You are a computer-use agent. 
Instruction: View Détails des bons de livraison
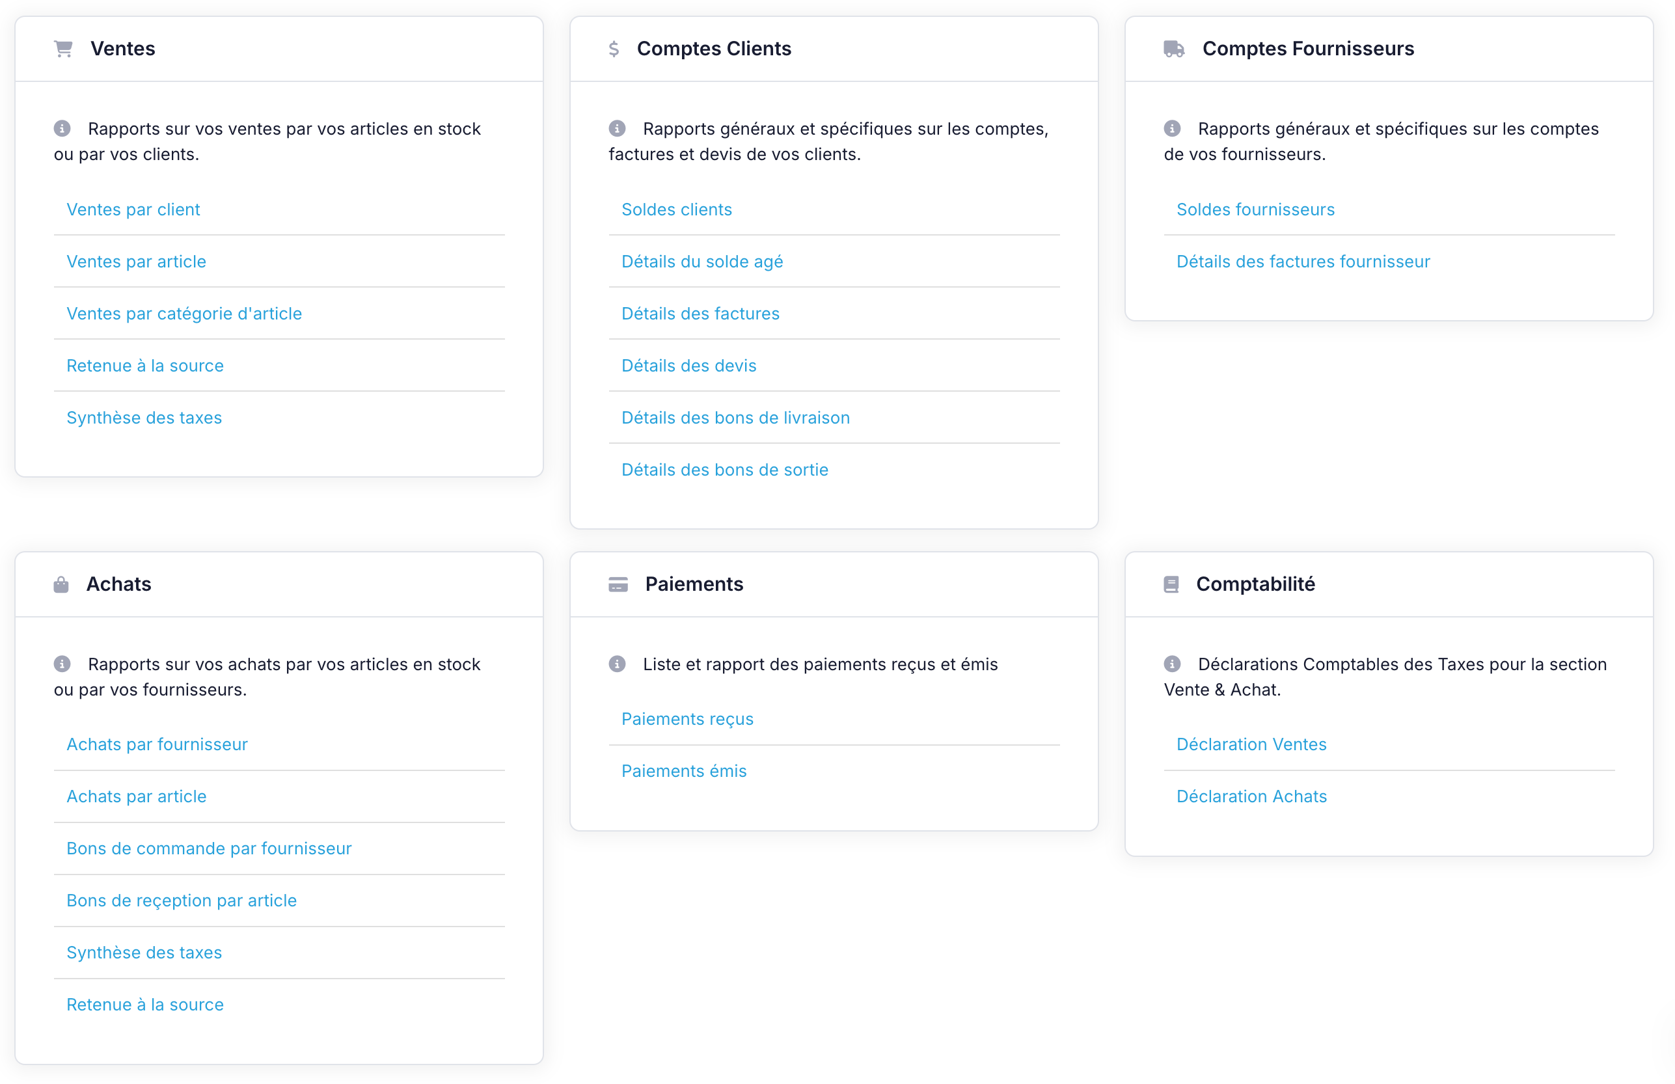(735, 418)
